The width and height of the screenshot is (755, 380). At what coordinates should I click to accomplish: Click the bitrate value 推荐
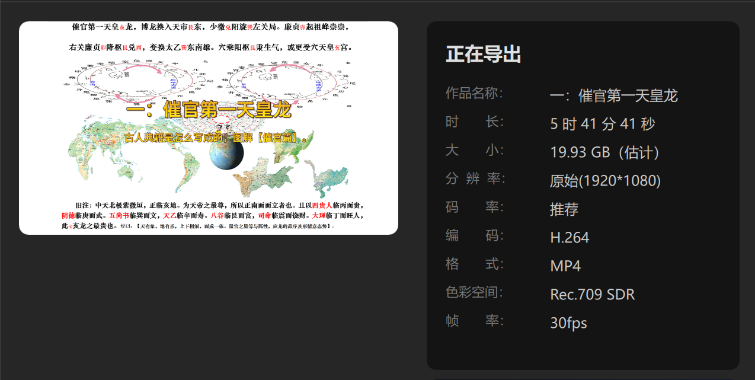tap(564, 209)
